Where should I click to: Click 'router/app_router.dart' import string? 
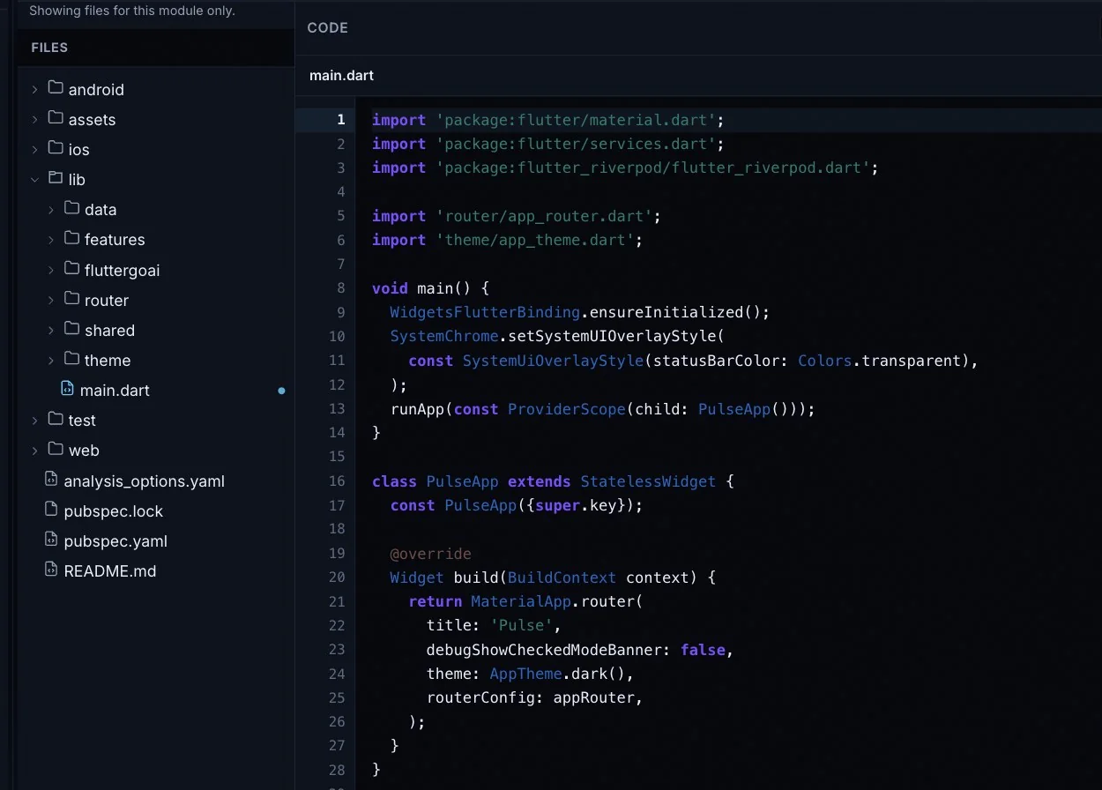[x=544, y=216]
